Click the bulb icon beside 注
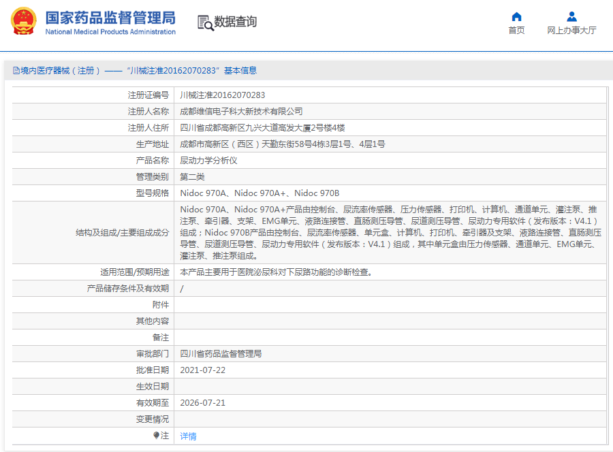The width and height of the screenshot is (613, 452). [156, 435]
